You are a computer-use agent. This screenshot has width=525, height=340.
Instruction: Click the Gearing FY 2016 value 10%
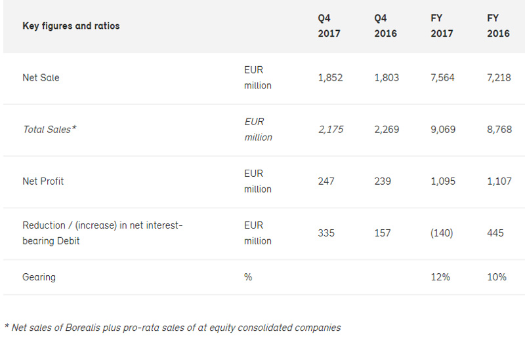[x=497, y=277]
